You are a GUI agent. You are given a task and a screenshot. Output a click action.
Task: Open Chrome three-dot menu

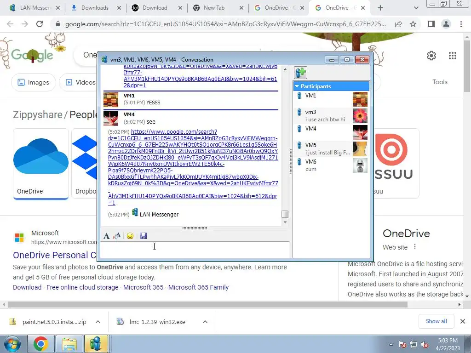coord(461,24)
